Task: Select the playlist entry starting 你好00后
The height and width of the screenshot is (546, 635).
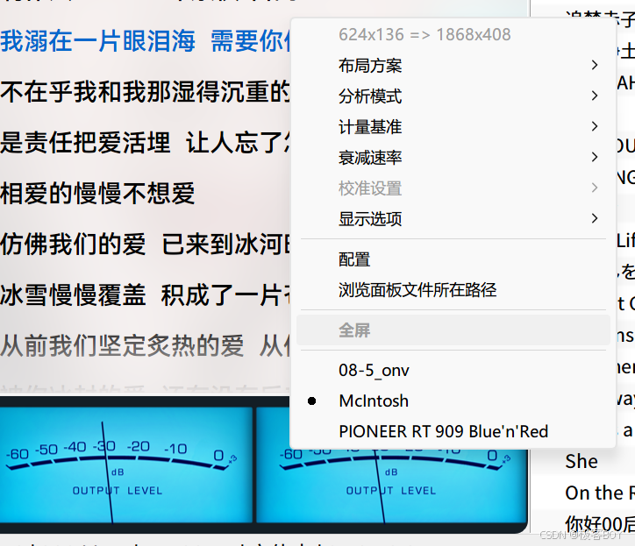Action: pos(599,524)
